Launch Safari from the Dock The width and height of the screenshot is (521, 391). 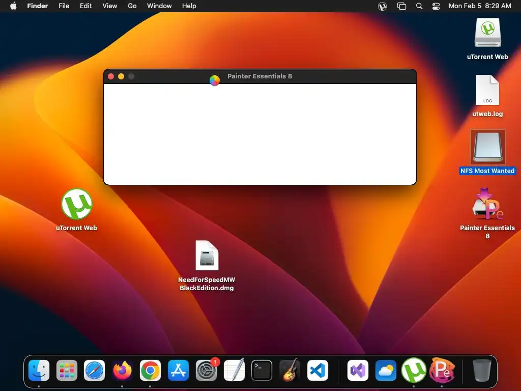94,371
